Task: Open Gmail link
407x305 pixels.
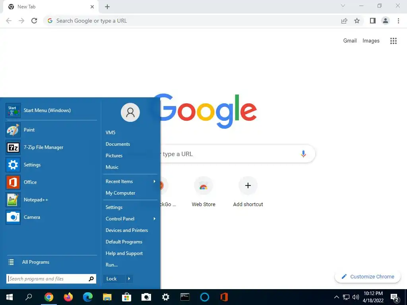Action: pos(350,41)
